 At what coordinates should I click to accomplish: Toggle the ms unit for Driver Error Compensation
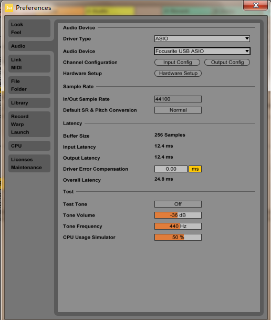pyautogui.click(x=195, y=169)
